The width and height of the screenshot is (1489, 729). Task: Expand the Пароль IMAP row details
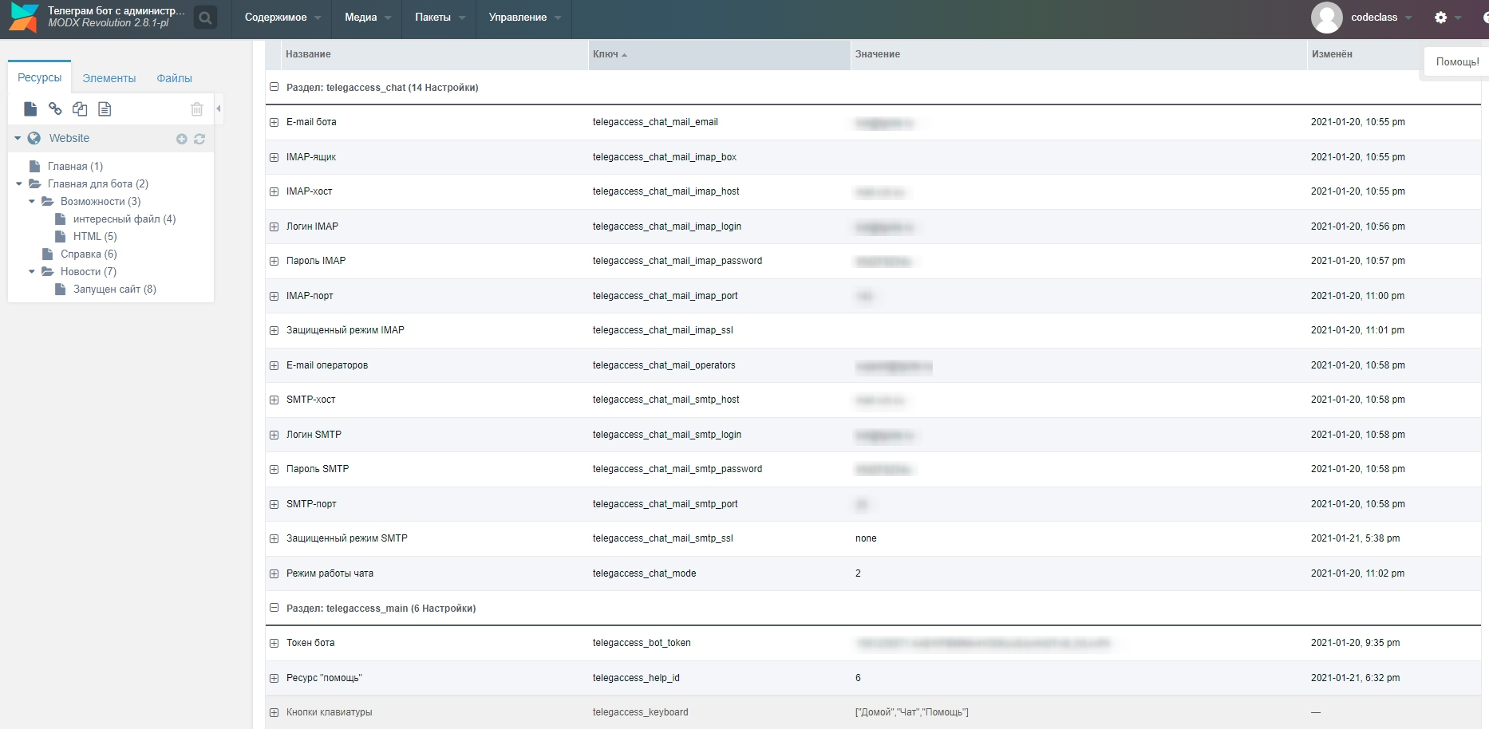274,261
